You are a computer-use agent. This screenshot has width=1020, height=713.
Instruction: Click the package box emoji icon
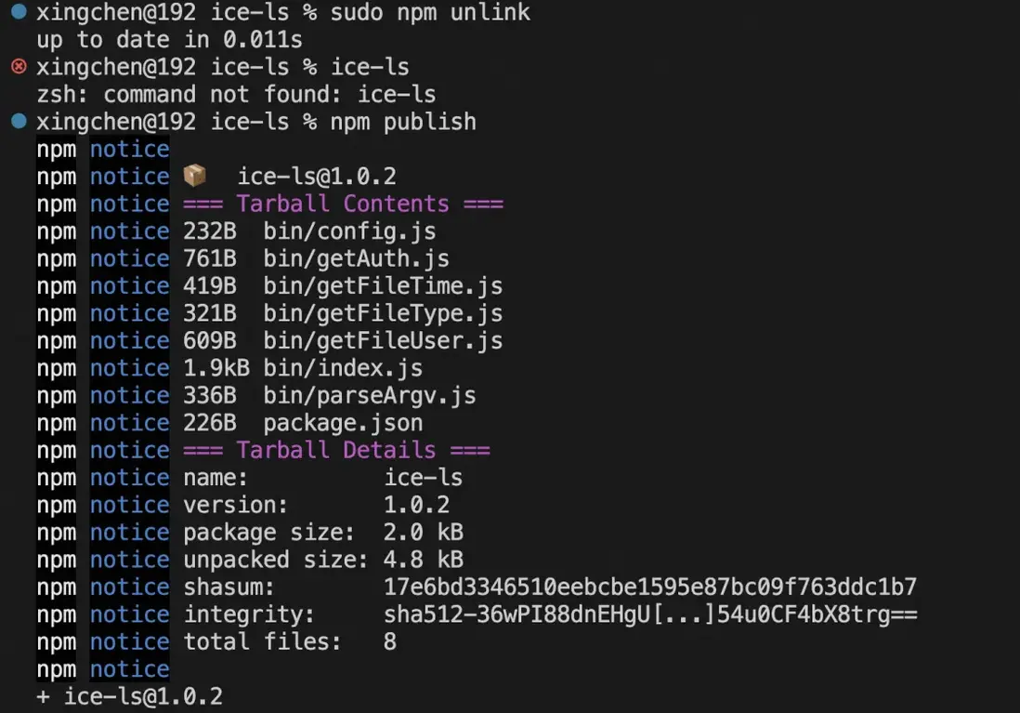(194, 176)
